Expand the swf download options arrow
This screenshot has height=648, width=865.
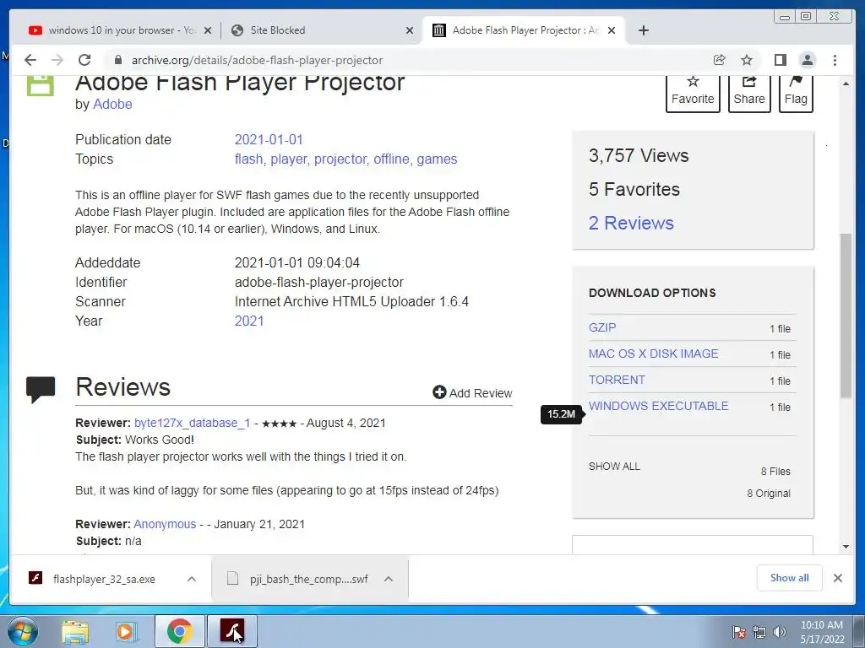(x=389, y=579)
